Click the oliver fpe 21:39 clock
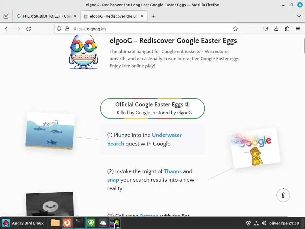 [x=284, y=223]
